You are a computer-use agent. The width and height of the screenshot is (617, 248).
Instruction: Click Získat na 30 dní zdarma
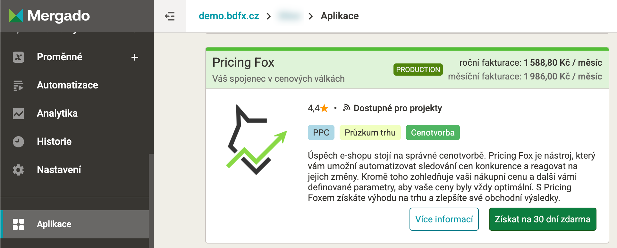(x=542, y=219)
